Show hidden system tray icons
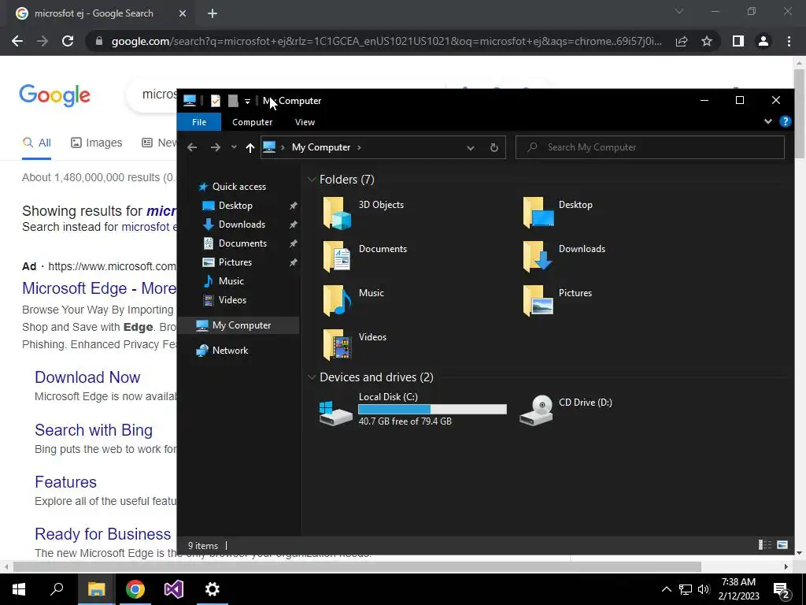806x605 pixels. point(666,589)
